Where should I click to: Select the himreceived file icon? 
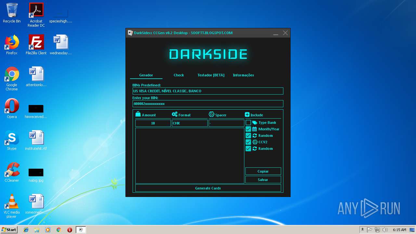[x=36, y=111]
